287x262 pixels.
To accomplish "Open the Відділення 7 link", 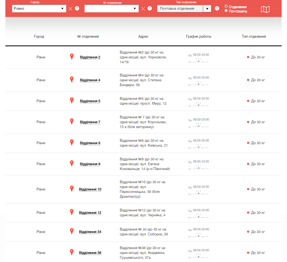I will pos(90,122).
